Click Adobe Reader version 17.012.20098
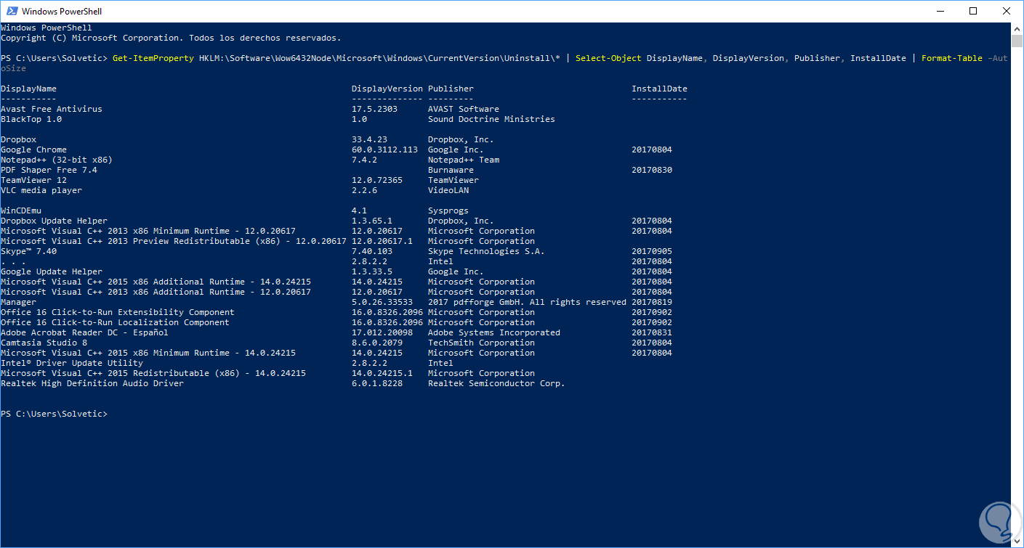Viewport: 1024px width, 548px height. pyautogui.click(x=382, y=332)
